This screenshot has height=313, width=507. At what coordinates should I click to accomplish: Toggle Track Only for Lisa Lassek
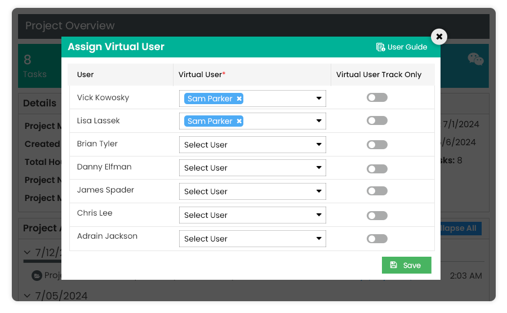[x=377, y=120]
